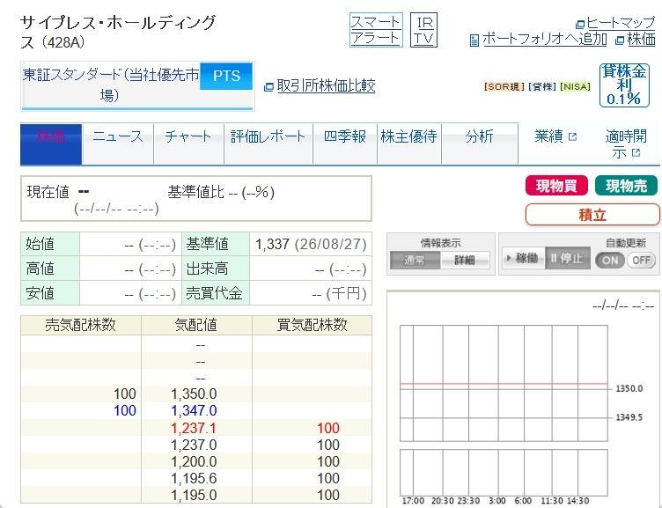Click the 積立 button
The width and height of the screenshot is (662, 508).
(592, 215)
